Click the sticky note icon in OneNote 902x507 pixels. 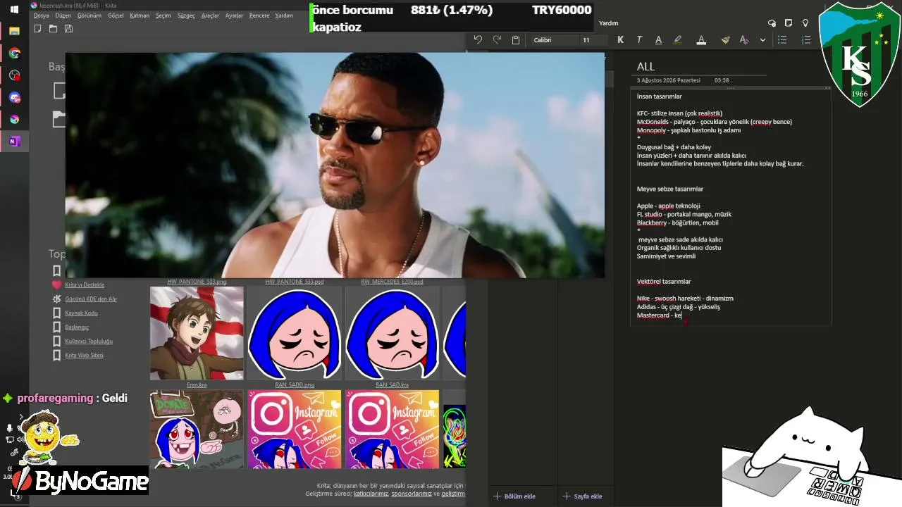pyautogui.click(x=789, y=23)
